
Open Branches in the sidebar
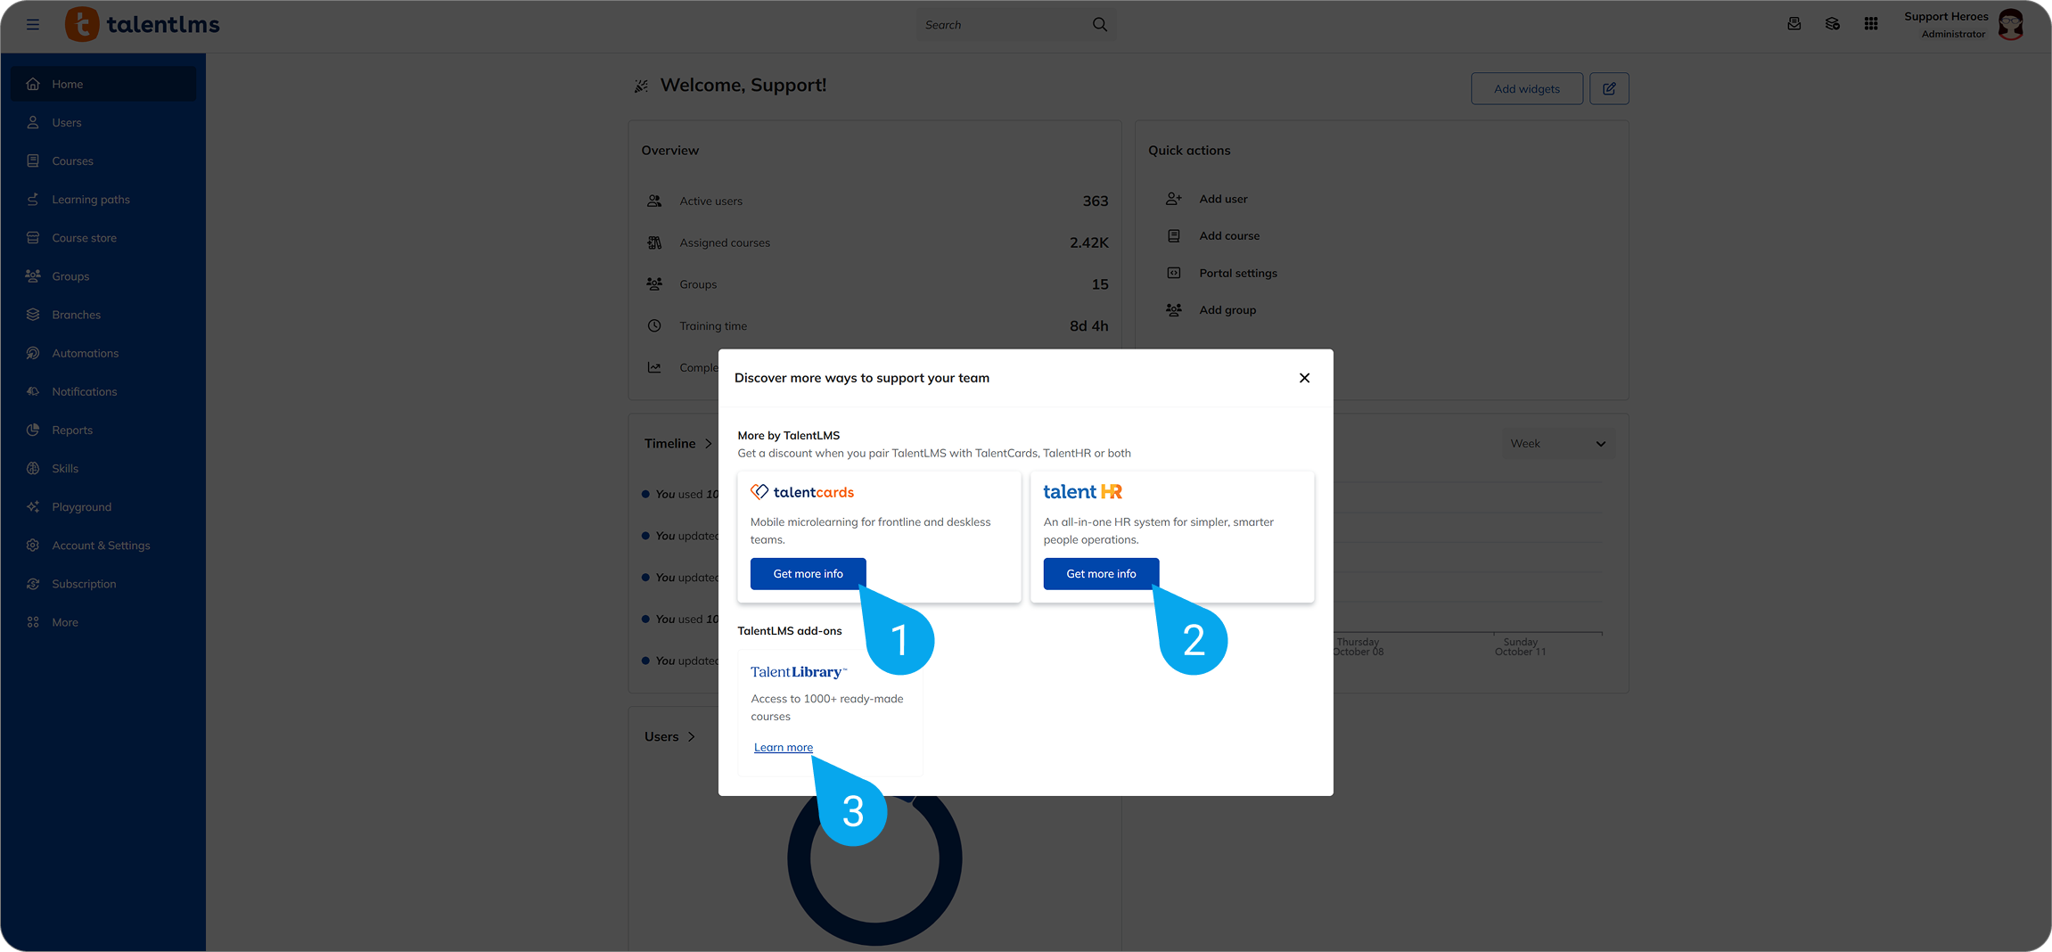click(x=103, y=315)
